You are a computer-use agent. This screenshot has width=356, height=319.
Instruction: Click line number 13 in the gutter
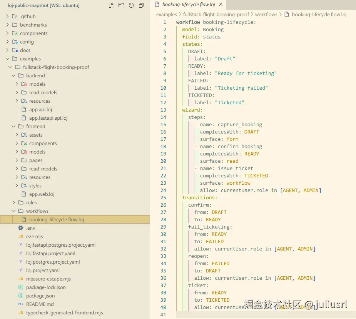tap(163, 110)
